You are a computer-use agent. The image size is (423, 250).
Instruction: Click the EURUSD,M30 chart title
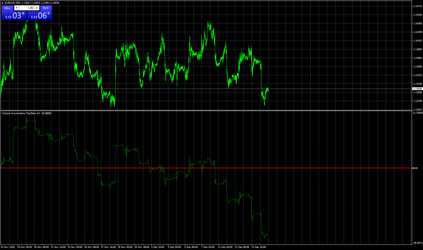(x=13, y=3)
